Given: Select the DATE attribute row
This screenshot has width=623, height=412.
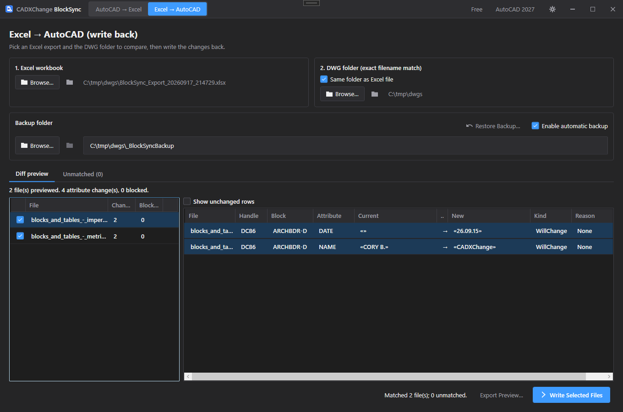Looking at the screenshot, I should pyautogui.click(x=399, y=231).
